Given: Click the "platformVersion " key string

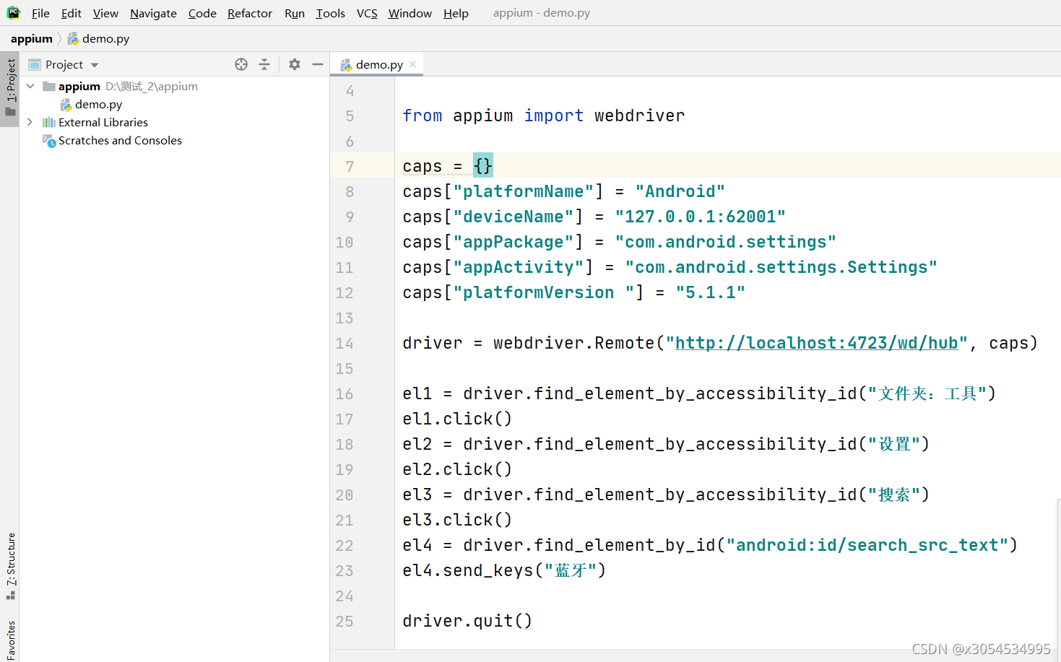Looking at the screenshot, I should pyautogui.click(x=544, y=292).
